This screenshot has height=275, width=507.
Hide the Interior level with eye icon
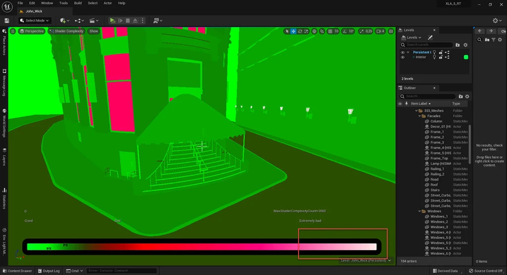coord(402,57)
